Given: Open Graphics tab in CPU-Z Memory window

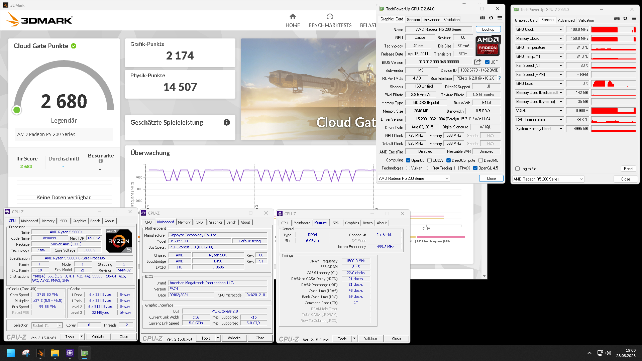Looking at the screenshot, I should coord(352,223).
